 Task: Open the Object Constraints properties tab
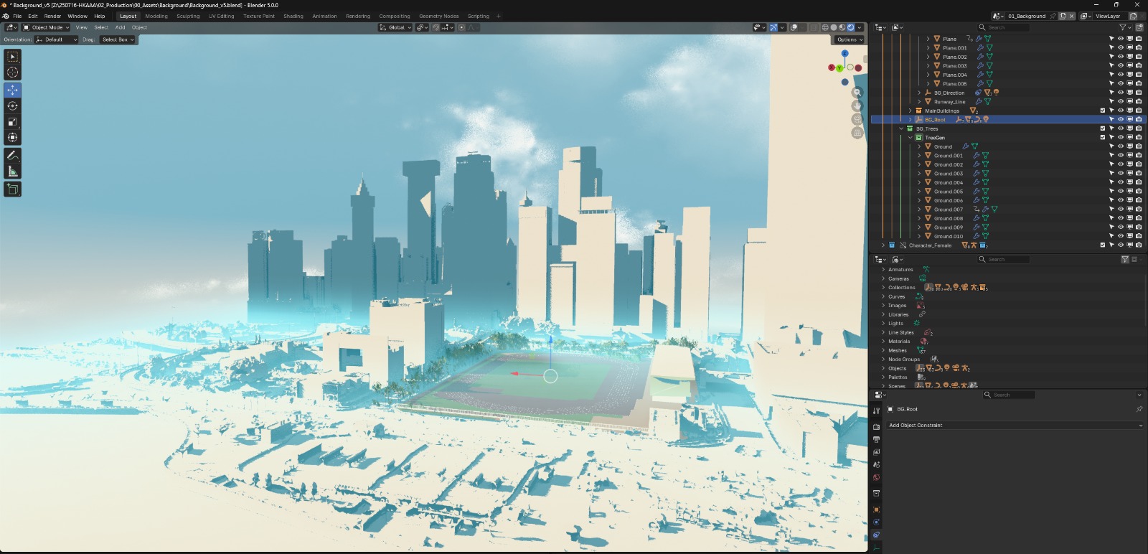876,535
